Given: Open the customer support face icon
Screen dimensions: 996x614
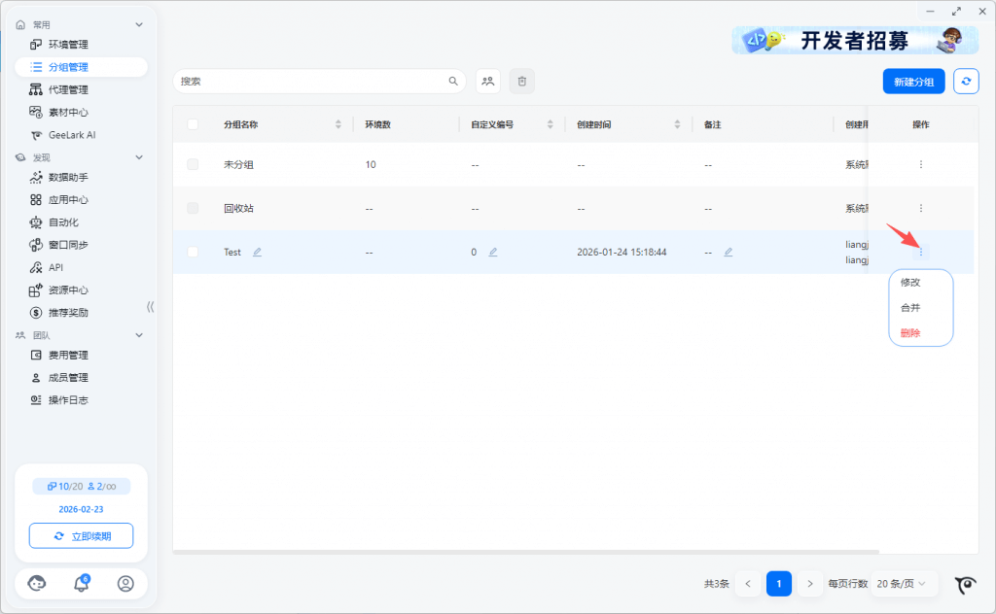Looking at the screenshot, I should point(37,584).
